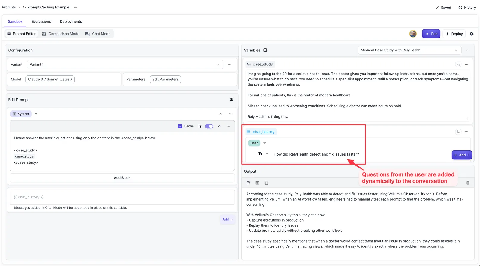Go to Prompts in the breadcrumb

[9, 7]
